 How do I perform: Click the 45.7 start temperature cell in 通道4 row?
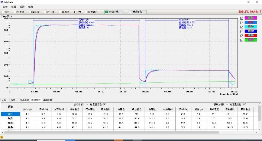(x=74, y=127)
